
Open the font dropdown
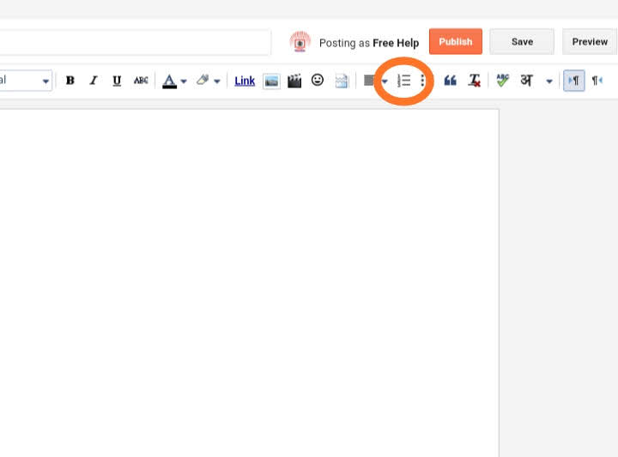24,81
